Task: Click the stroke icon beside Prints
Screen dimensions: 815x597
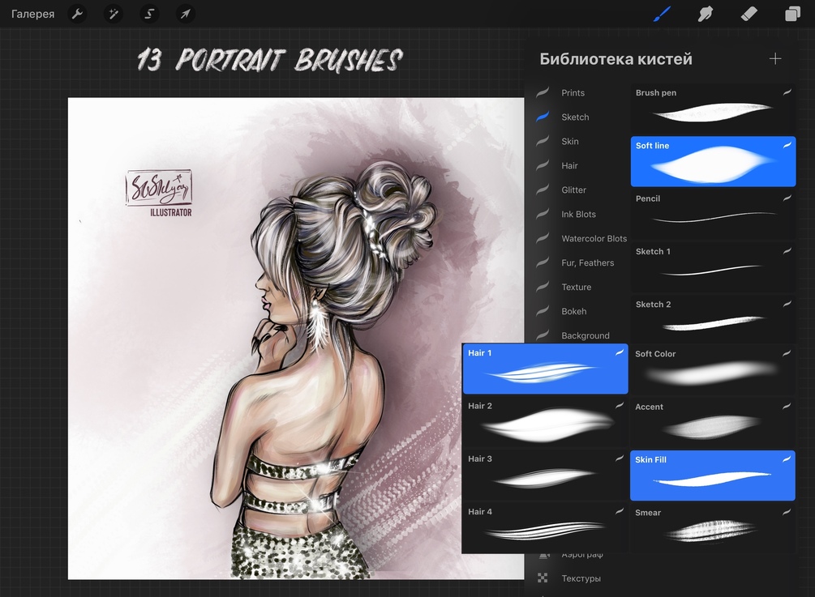Action: (543, 92)
